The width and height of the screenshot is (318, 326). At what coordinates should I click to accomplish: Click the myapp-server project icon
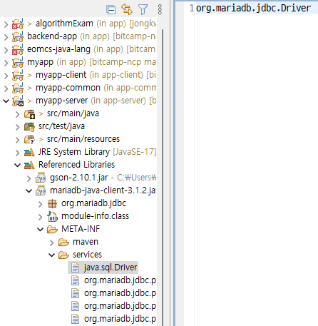18,101
